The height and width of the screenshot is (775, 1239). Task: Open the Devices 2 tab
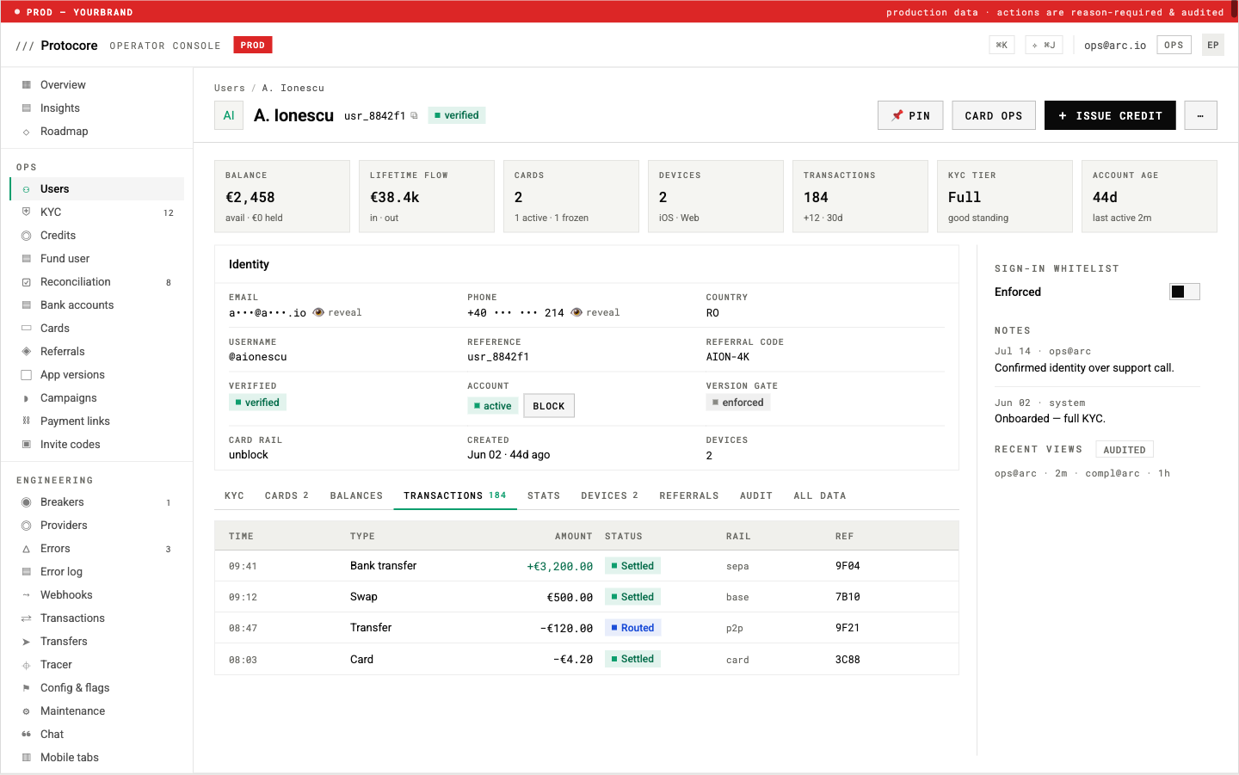pos(609,496)
